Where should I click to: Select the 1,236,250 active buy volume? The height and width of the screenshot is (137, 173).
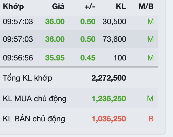point(109,98)
